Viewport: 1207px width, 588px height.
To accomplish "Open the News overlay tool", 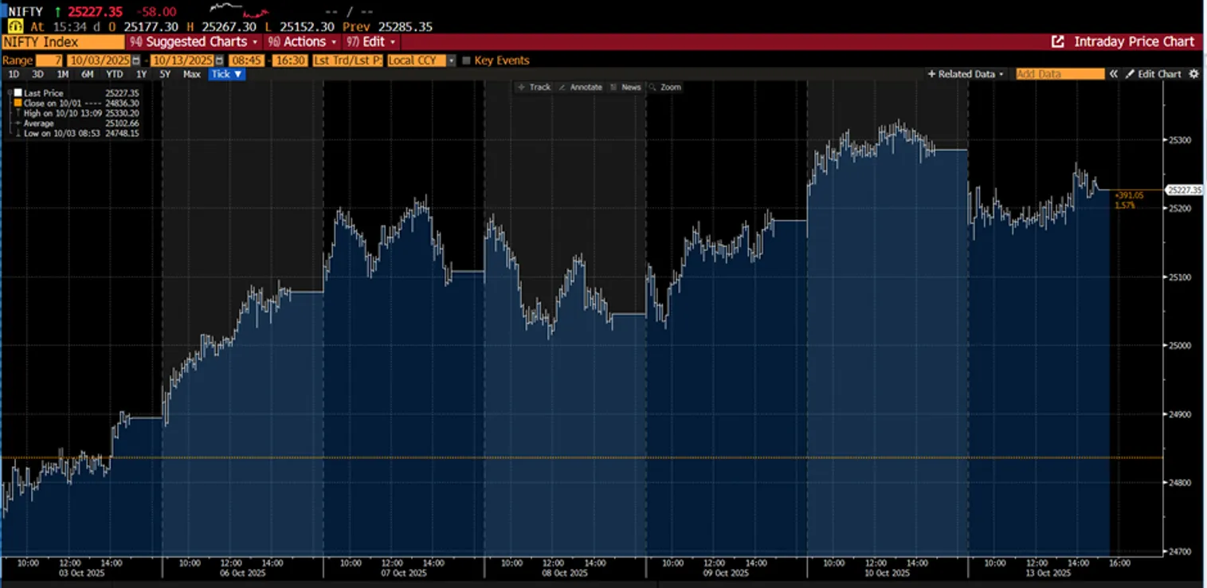I will 626,87.
